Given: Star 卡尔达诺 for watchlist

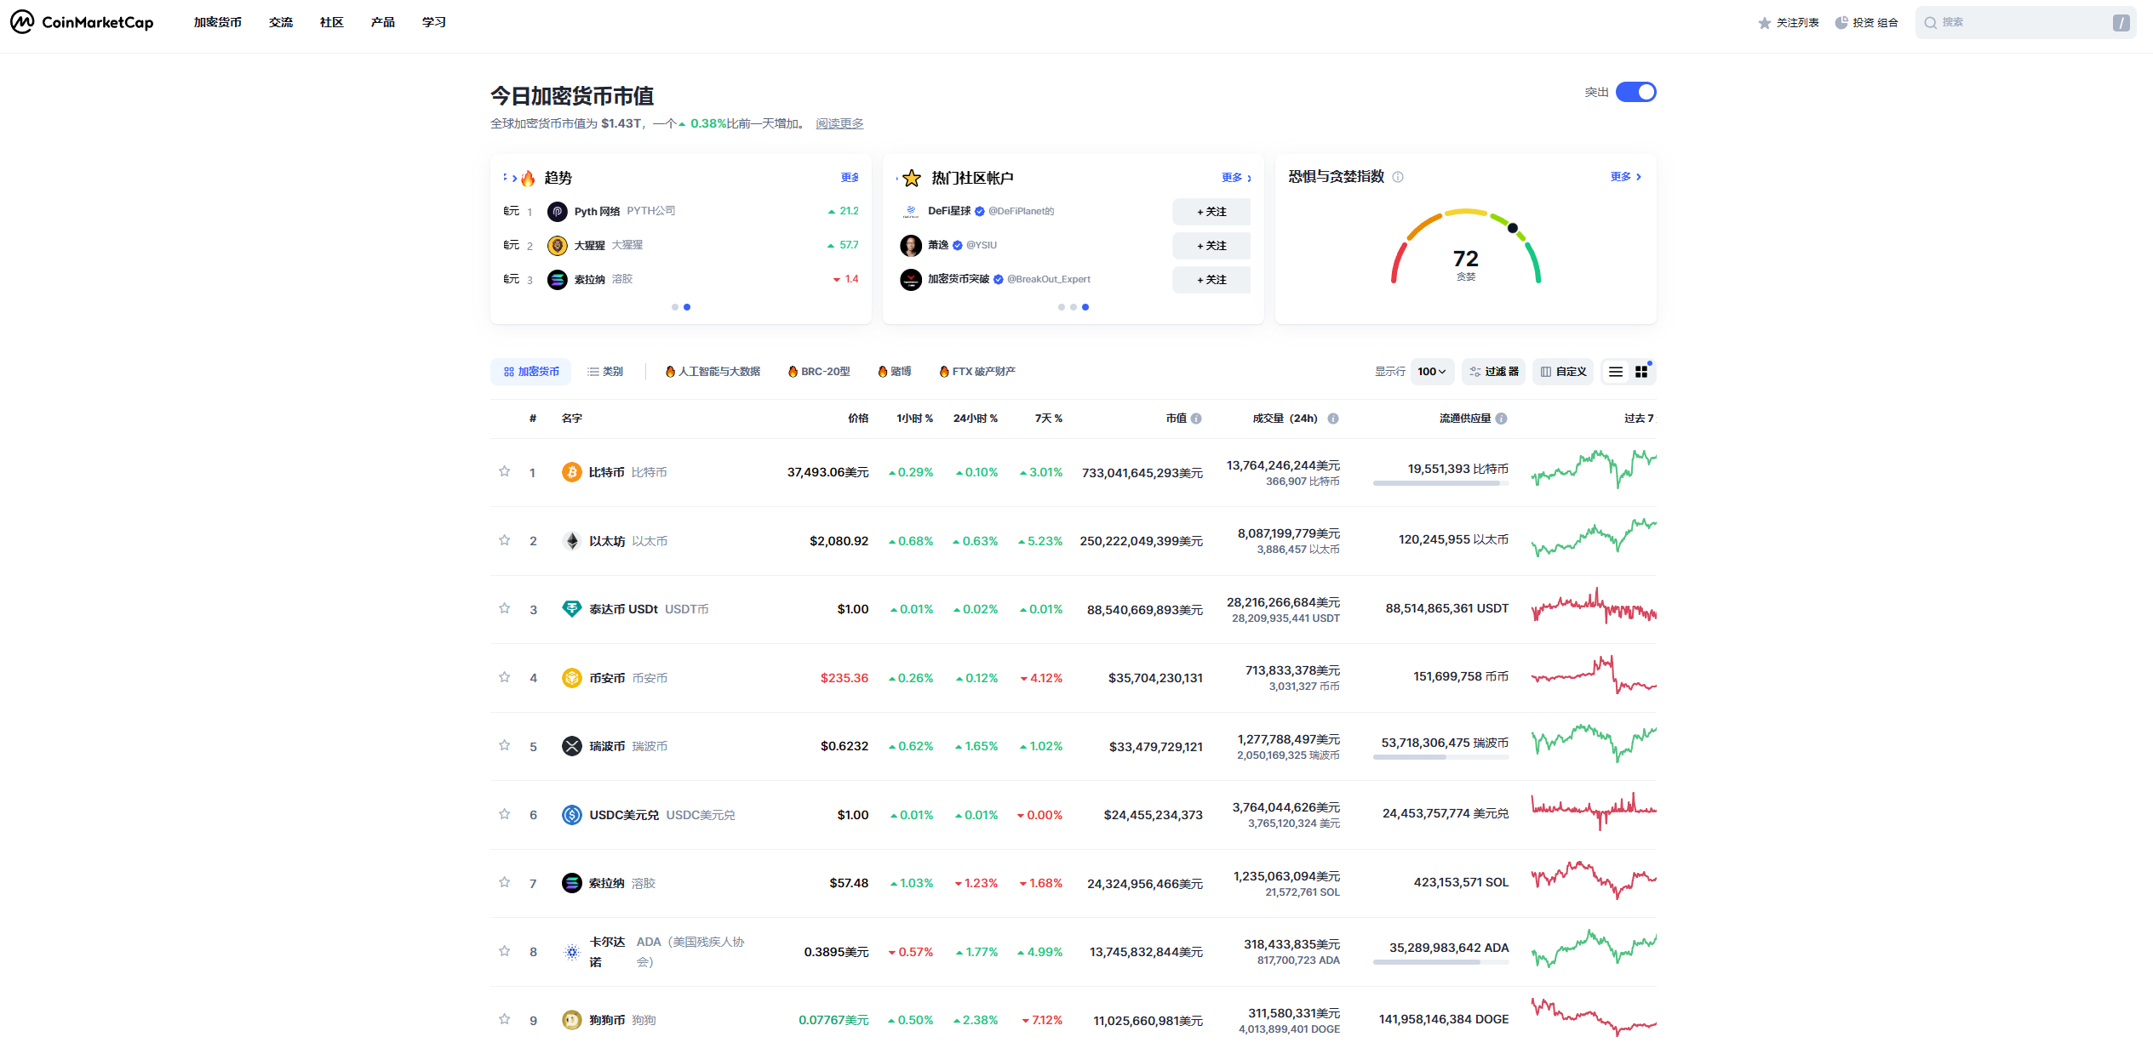Looking at the screenshot, I should tap(504, 951).
